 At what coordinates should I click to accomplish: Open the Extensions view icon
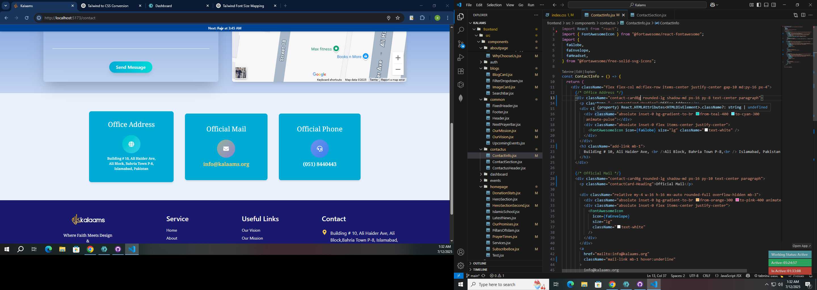[x=460, y=71]
